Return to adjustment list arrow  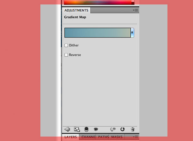67,129
